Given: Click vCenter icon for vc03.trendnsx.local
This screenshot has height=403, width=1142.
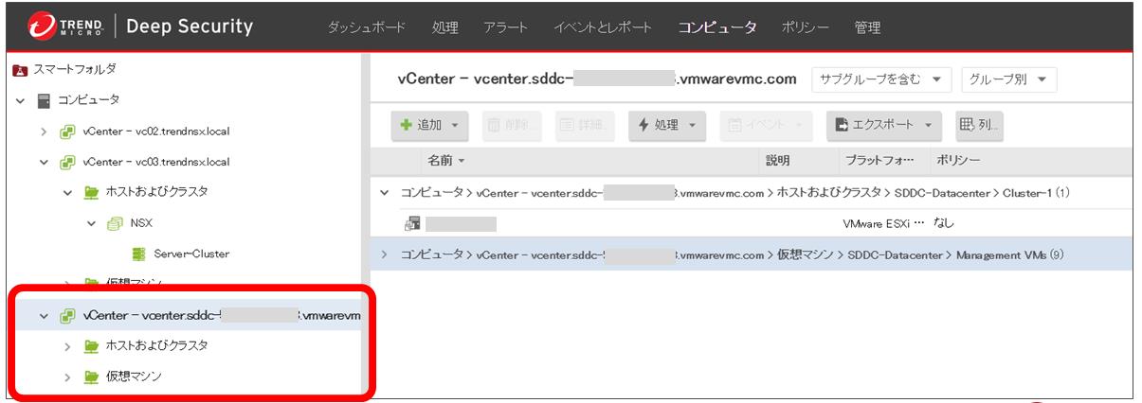Looking at the screenshot, I should [x=68, y=162].
